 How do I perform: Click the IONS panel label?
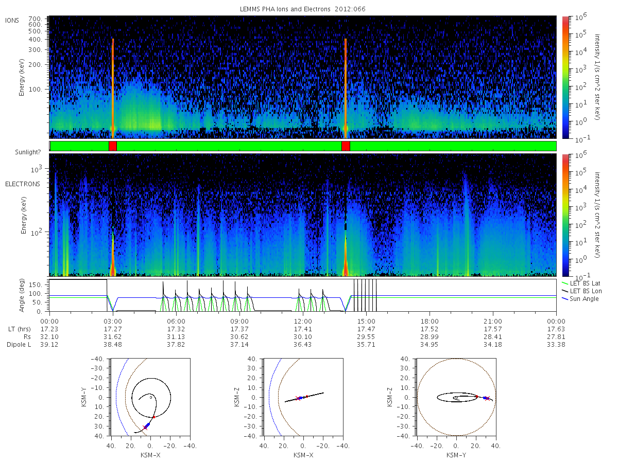(x=12, y=20)
